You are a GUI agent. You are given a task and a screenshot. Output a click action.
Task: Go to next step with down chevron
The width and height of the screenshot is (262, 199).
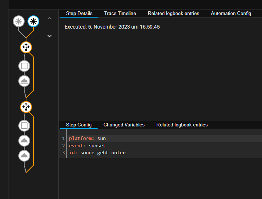point(50,36)
